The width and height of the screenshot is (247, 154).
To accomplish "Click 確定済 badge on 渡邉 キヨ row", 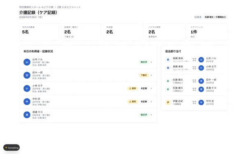I will 144,115.
